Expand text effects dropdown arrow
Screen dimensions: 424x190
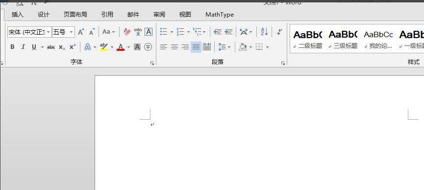coord(95,47)
